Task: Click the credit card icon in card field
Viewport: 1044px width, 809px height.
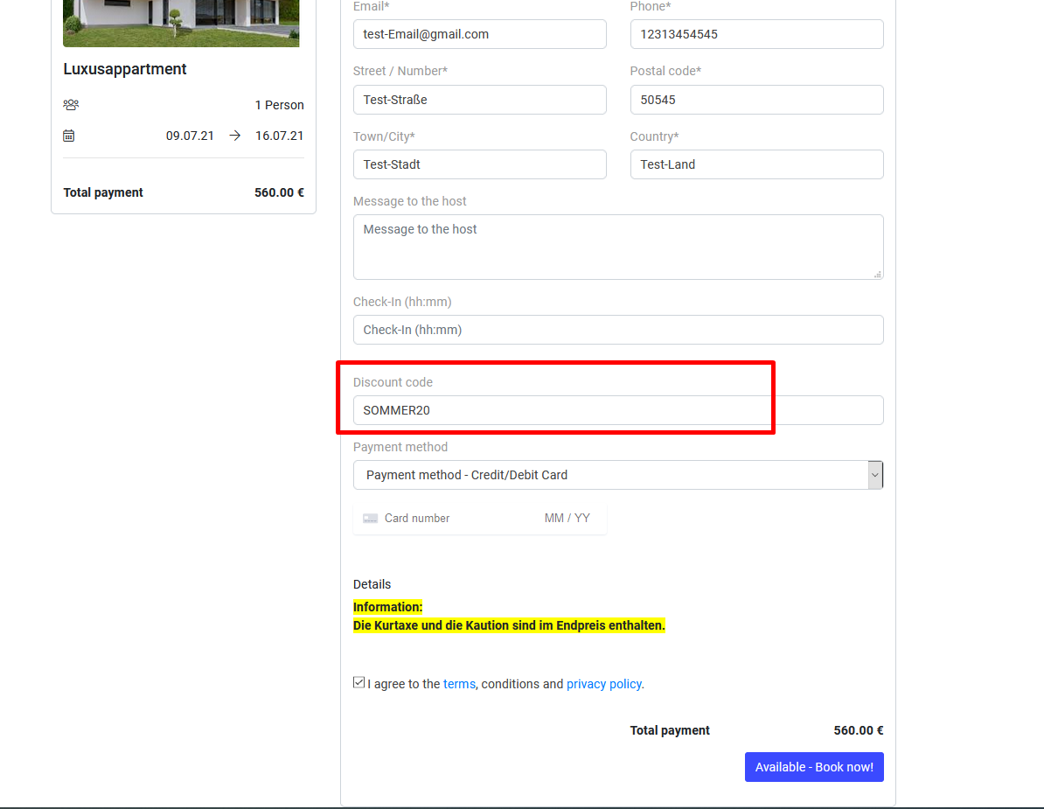Action: (370, 518)
